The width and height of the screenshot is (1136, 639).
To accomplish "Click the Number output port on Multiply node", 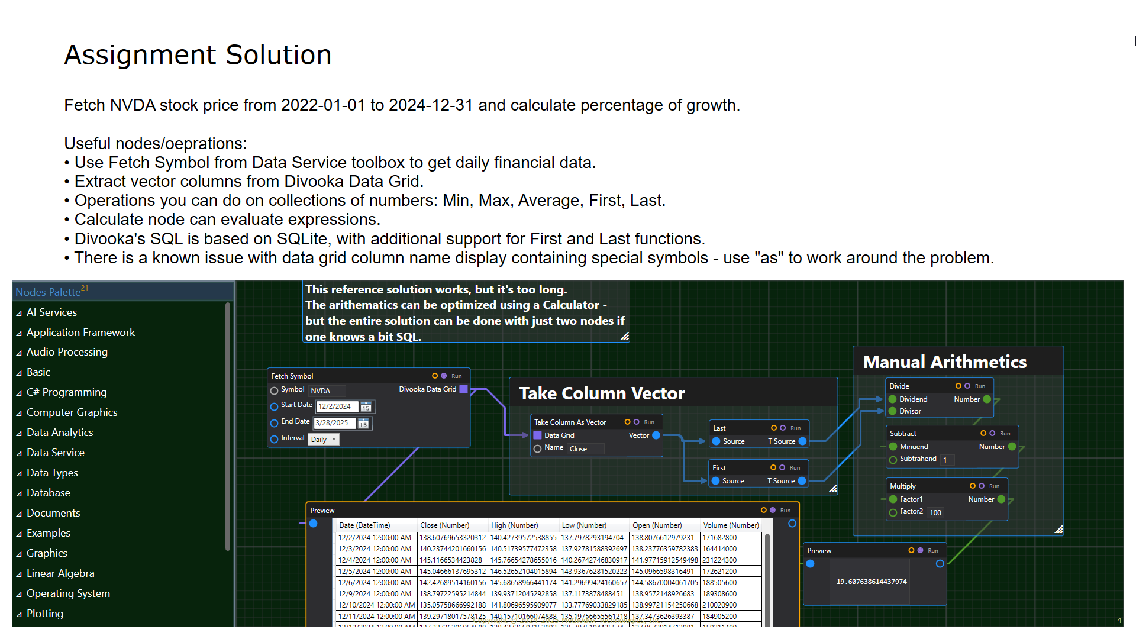I will pos(1001,499).
